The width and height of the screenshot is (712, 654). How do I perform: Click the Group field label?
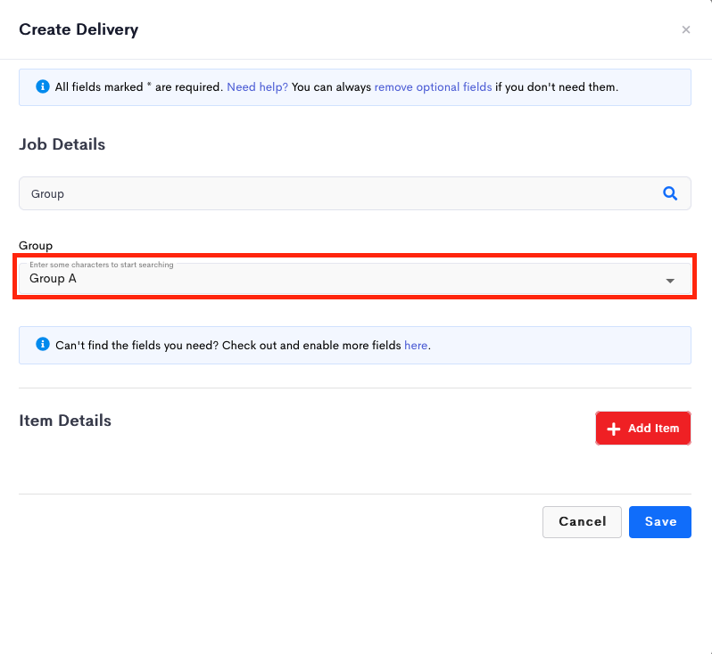click(36, 246)
